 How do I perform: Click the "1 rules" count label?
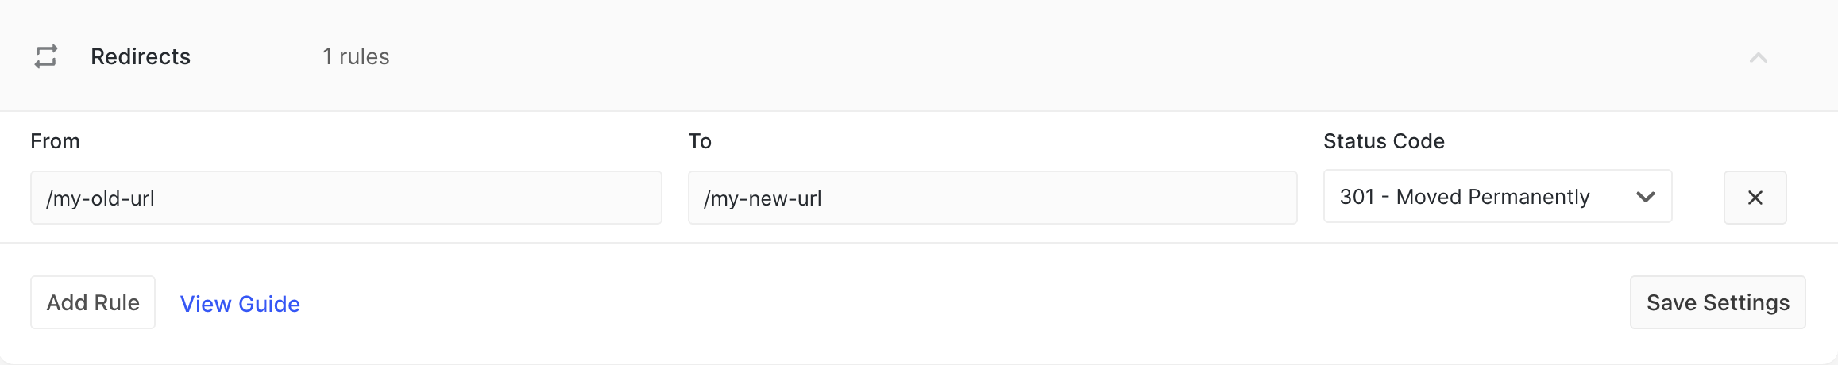(x=356, y=56)
